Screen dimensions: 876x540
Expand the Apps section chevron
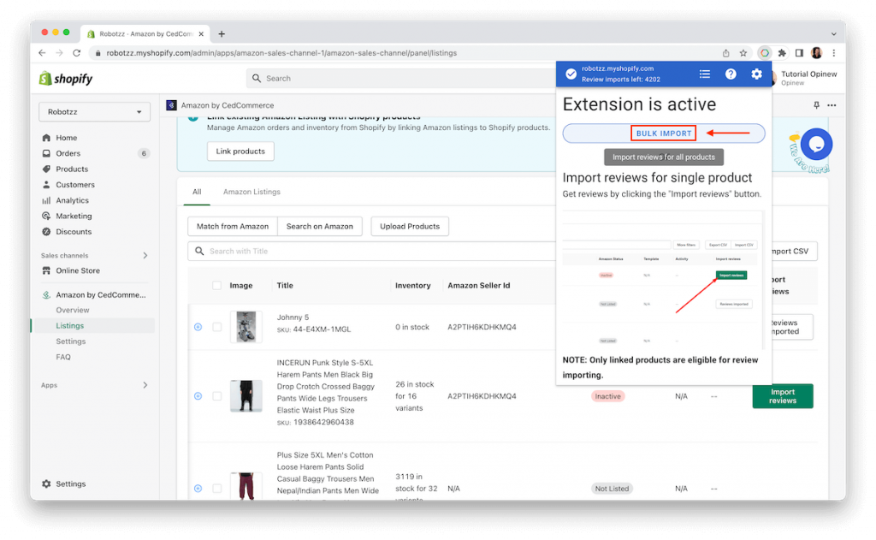point(145,385)
